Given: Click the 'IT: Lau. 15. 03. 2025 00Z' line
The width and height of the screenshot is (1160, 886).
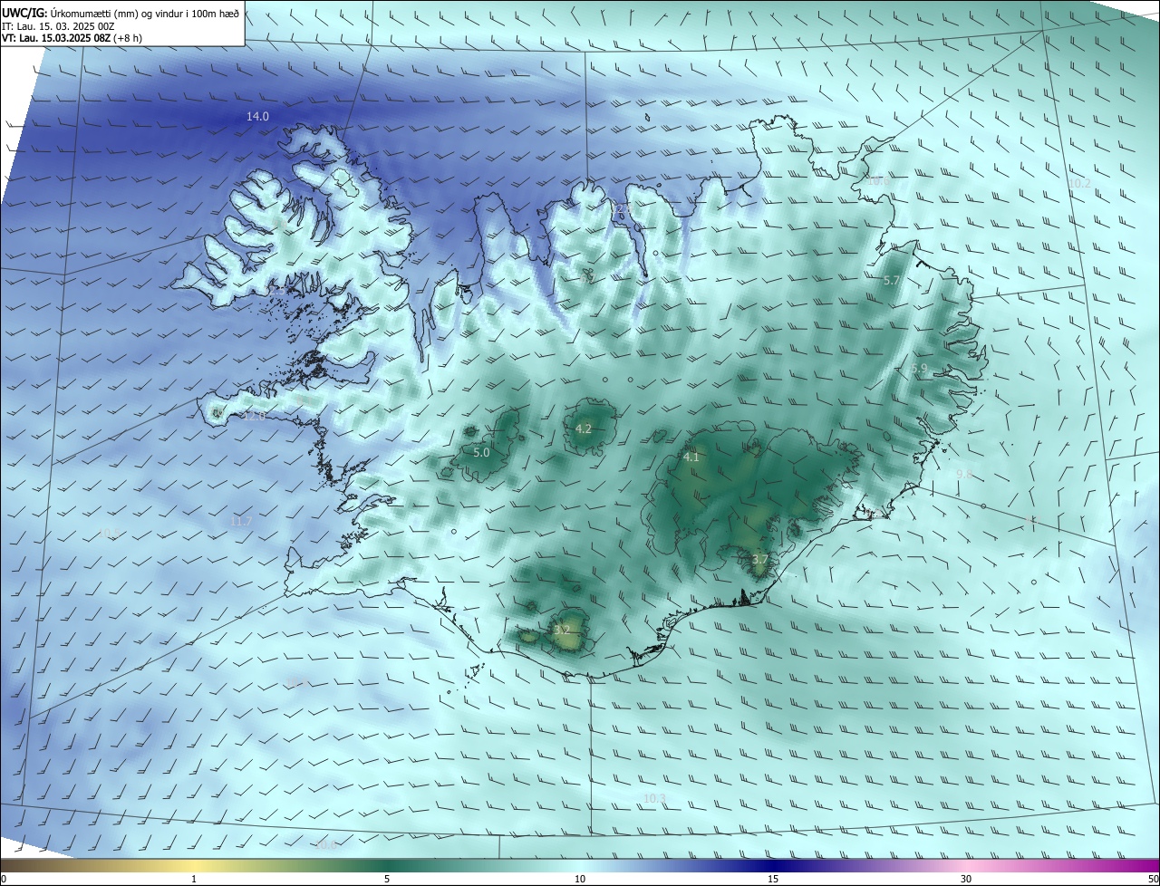Looking at the screenshot, I should (x=58, y=26).
